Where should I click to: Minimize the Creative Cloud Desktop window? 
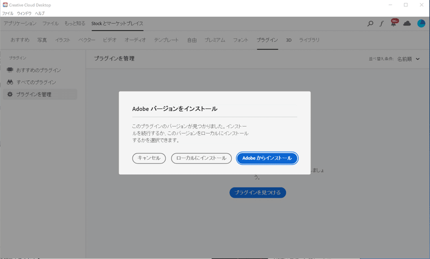click(x=390, y=5)
